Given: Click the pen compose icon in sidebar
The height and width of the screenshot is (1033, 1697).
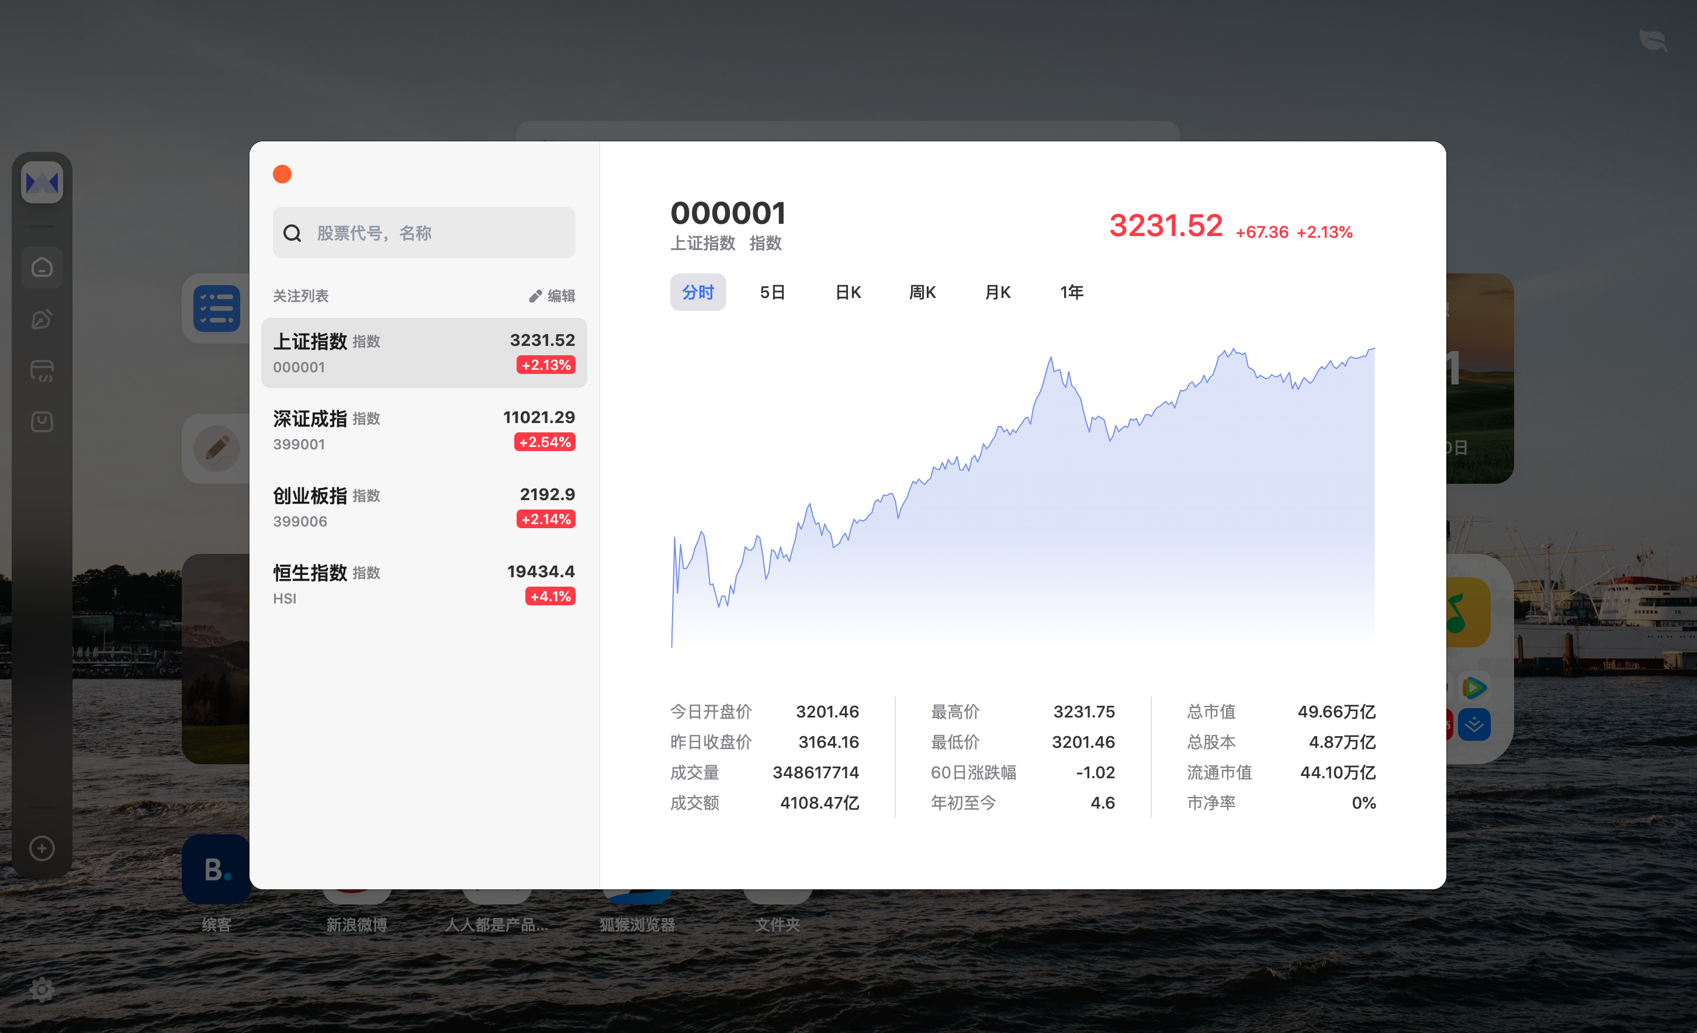Looking at the screenshot, I should pyautogui.click(x=42, y=319).
